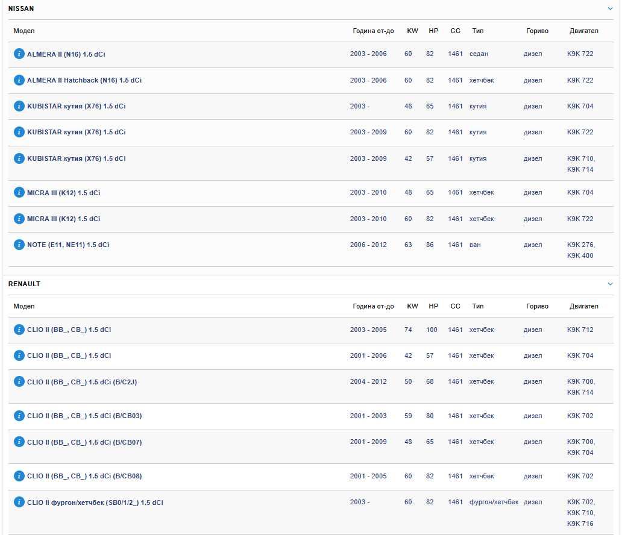Open CLIO II 1.5 dCi (B/CB07) model link
The image size is (622, 535).
(x=84, y=442)
